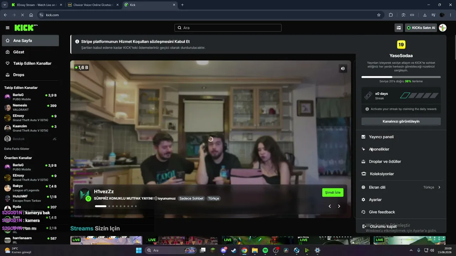Go to next featured stream
456x256 pixels.
(339, 206)
